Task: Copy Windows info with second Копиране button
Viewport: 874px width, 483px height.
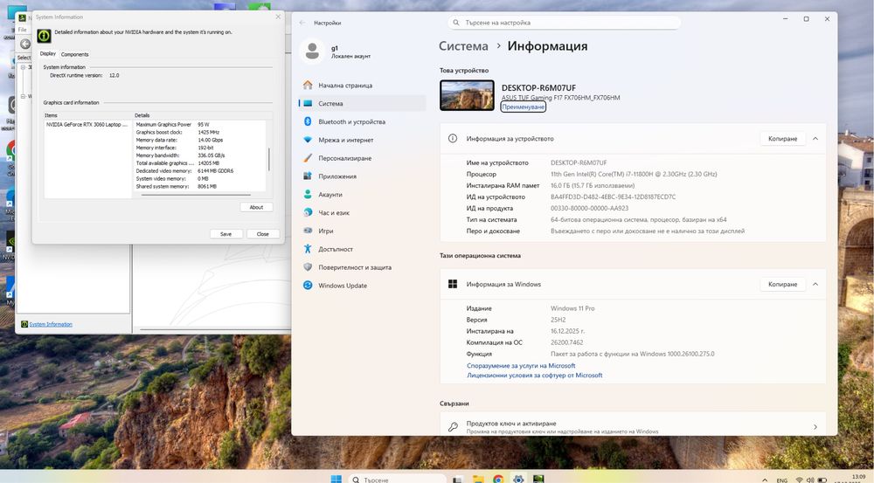Action: coord(782,284)
